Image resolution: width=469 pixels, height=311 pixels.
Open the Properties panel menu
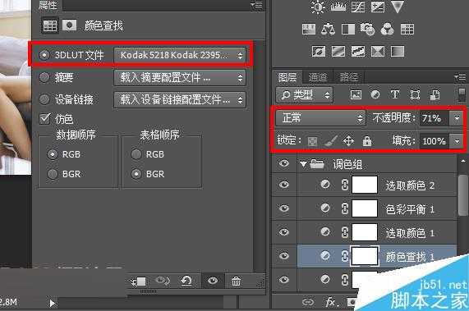click(x=256, y=5)
